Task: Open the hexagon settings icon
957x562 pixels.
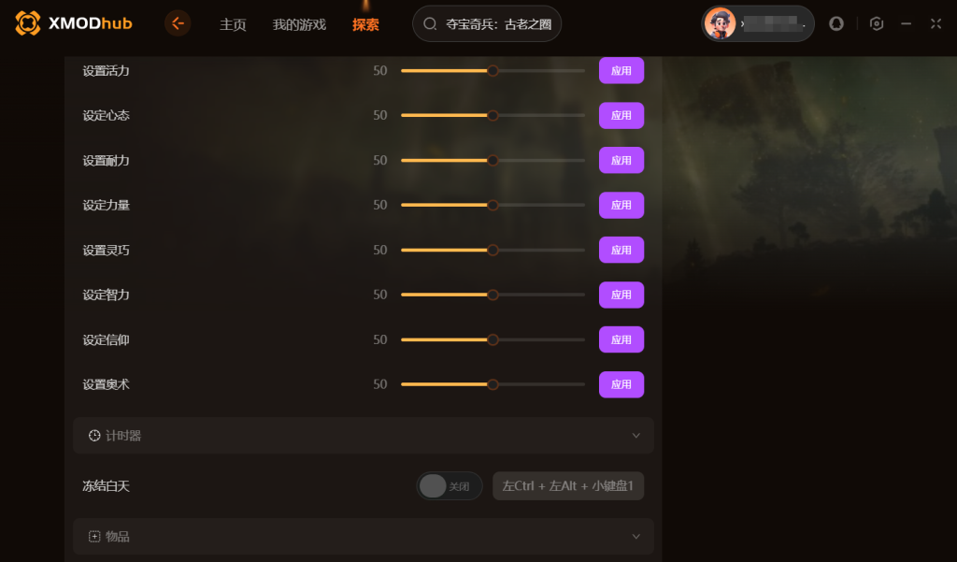Action: click(x=877, y=23)
